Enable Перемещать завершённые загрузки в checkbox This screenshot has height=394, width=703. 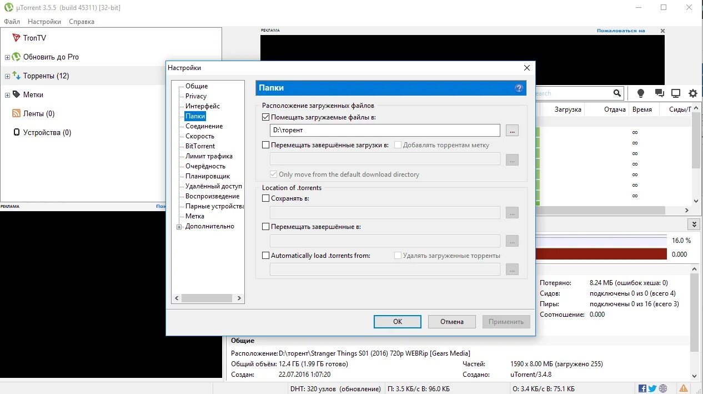[x=265, y=145]
